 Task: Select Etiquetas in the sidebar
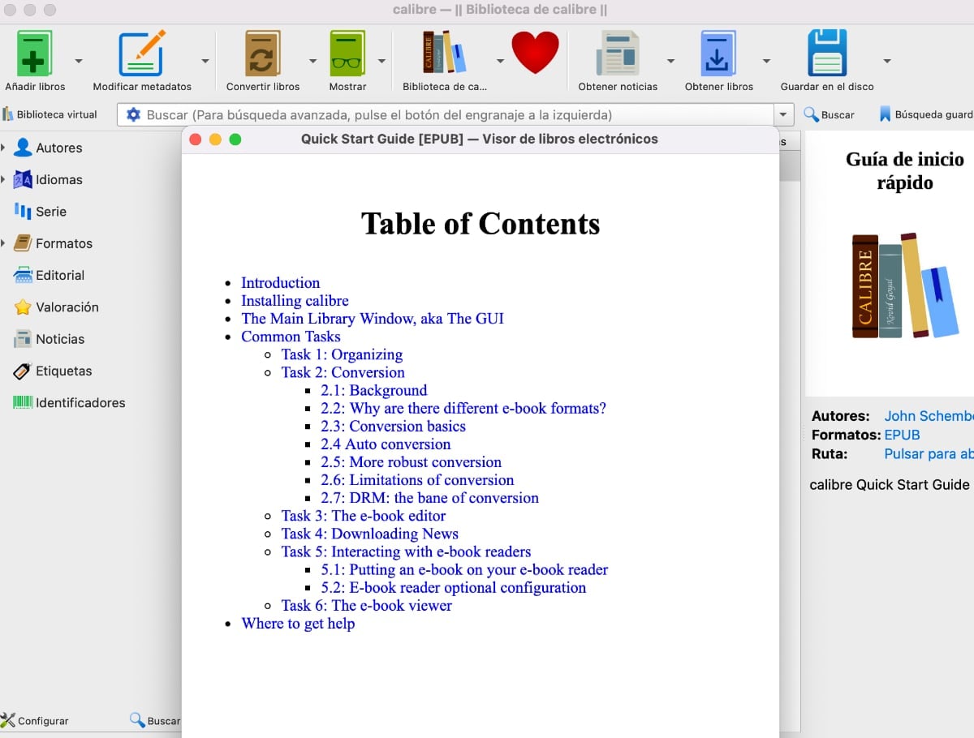tap(63, 371)
